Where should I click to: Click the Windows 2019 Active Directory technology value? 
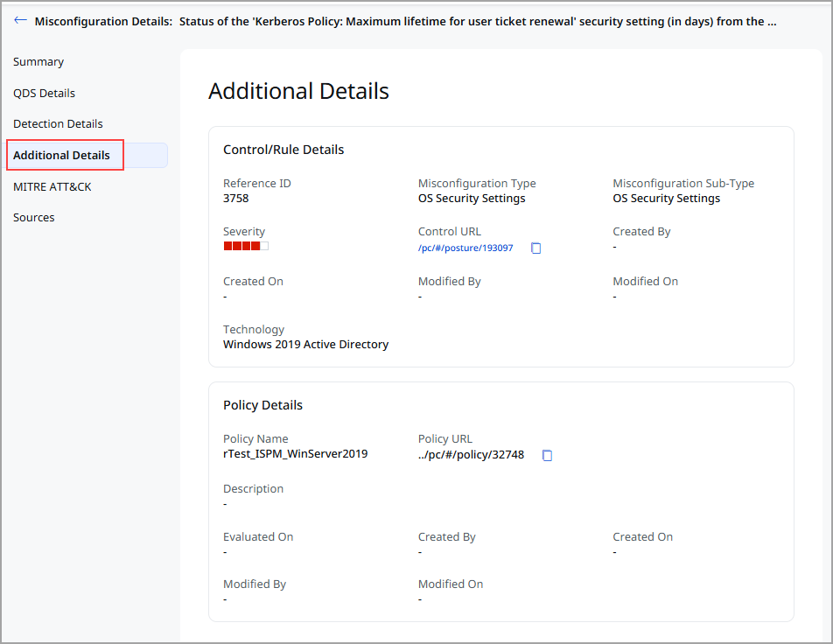click(x=305, y=345)
